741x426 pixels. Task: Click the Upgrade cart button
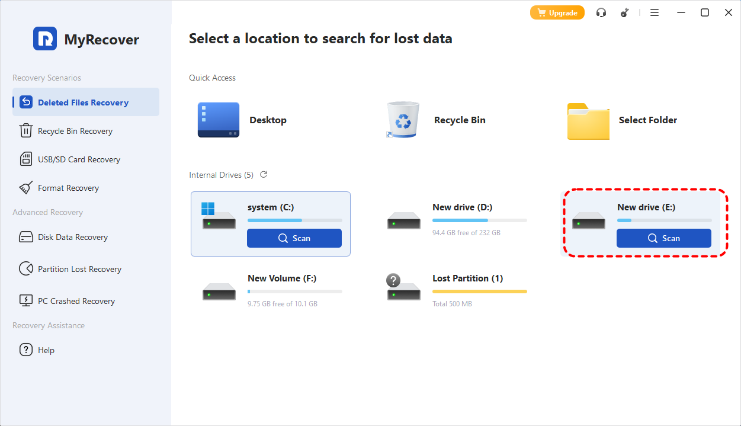click(x=557, y=12)
